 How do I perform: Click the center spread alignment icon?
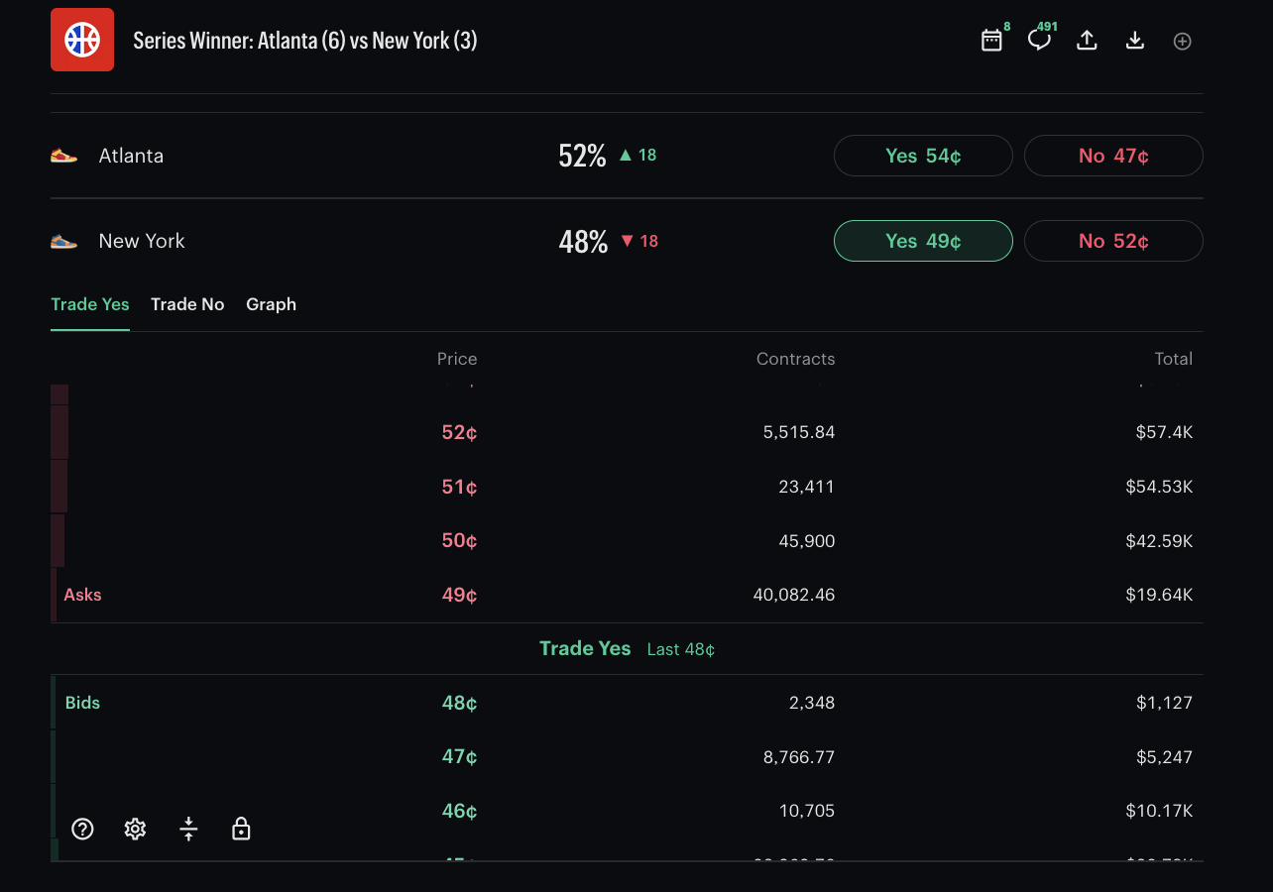188,829
